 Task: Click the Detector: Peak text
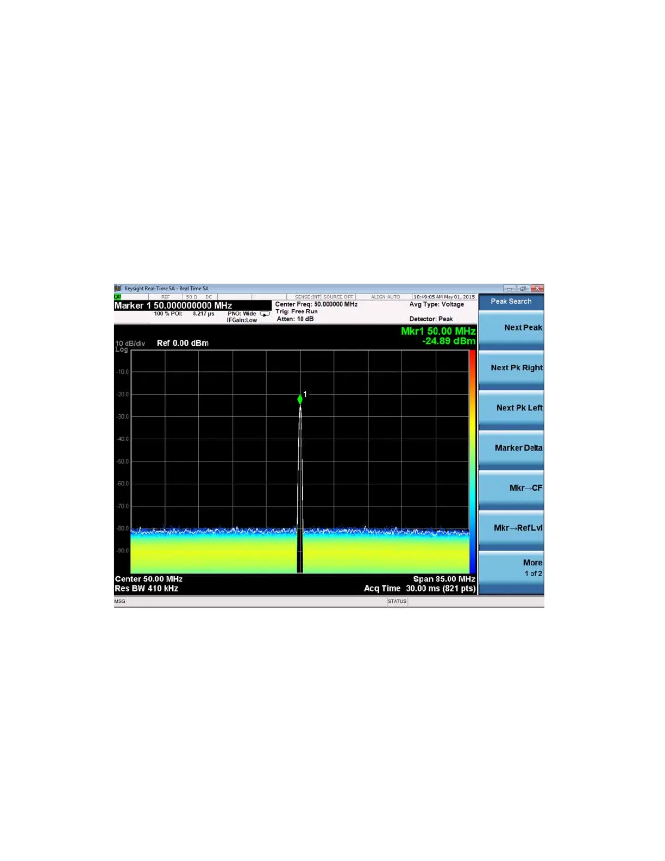(x=431, y=319)
